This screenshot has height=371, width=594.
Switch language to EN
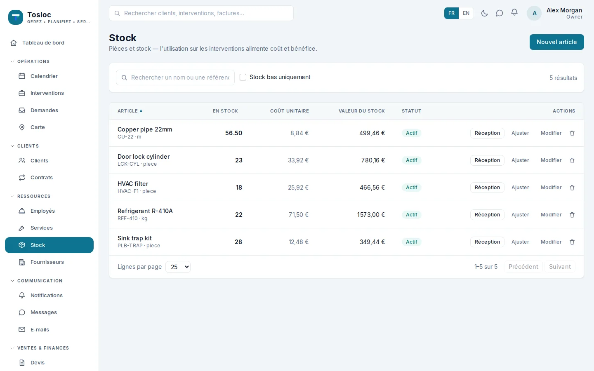tap(466, 13)
